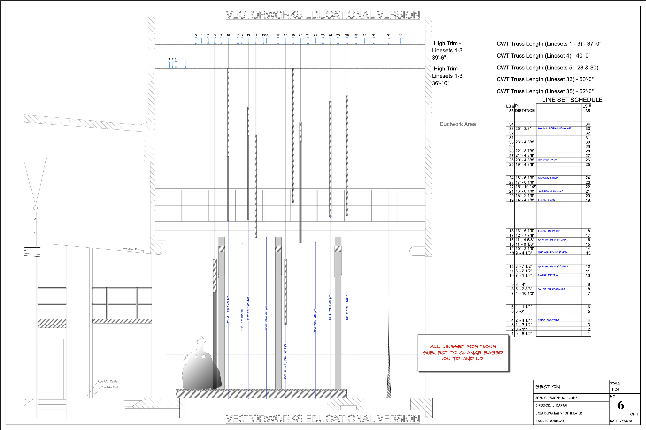646x430 pixels.
Task: Click the Ceiling Port label
Action: (133, 249)
